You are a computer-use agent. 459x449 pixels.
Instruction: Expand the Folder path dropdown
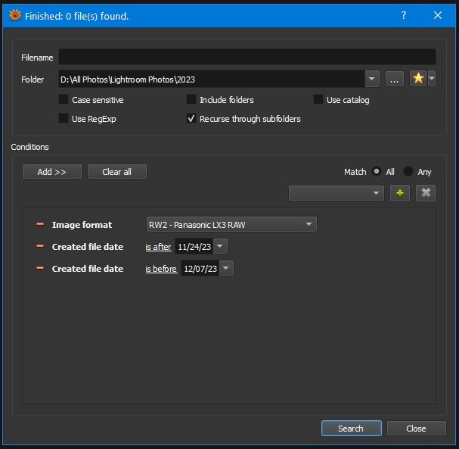pyautogui.click(x=372, y=79)
